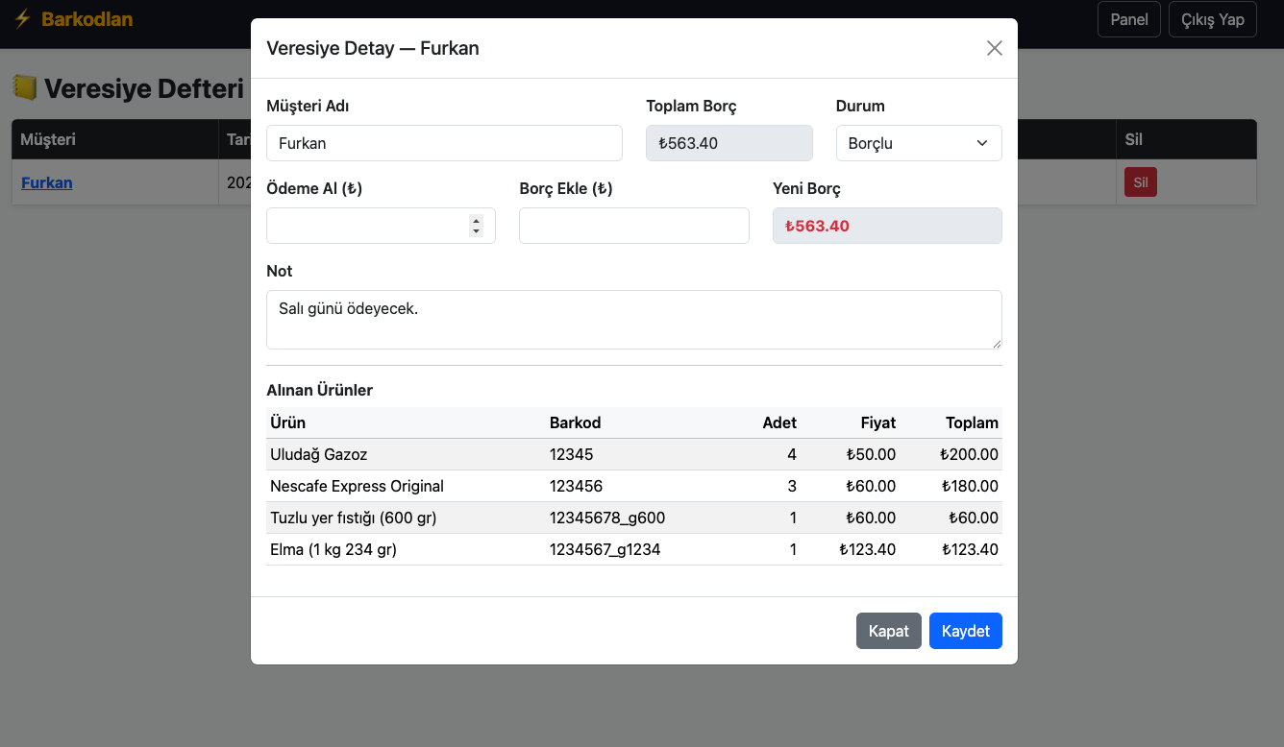
Task: Click the notebook icon beside Veresiye Defteri
Action: (25, 88)
